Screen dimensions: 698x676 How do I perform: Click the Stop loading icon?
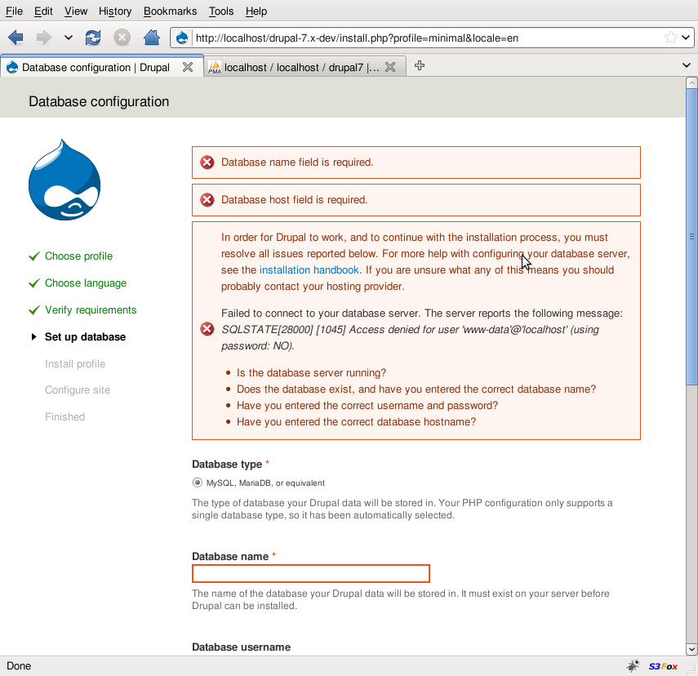coord(122,38)
